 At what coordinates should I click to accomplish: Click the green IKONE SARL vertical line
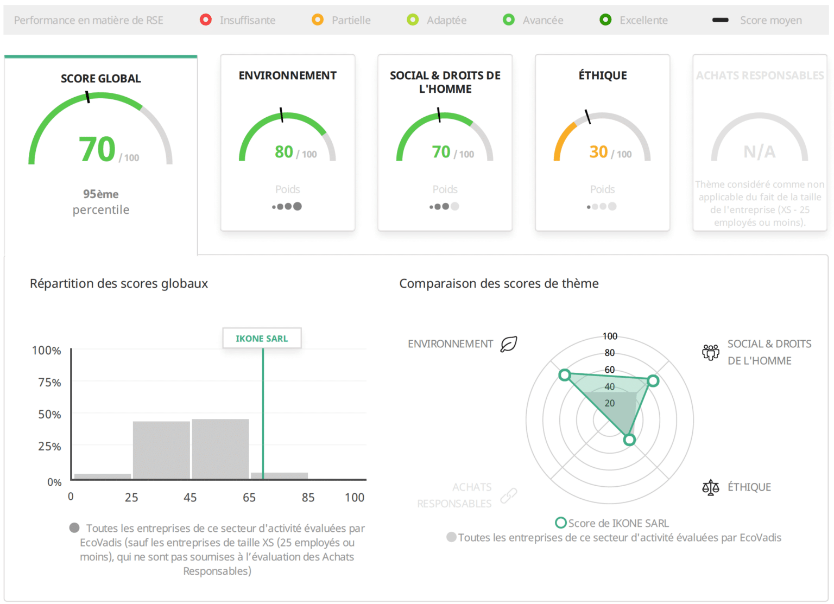pyautogui.click(x=263, y=414)
